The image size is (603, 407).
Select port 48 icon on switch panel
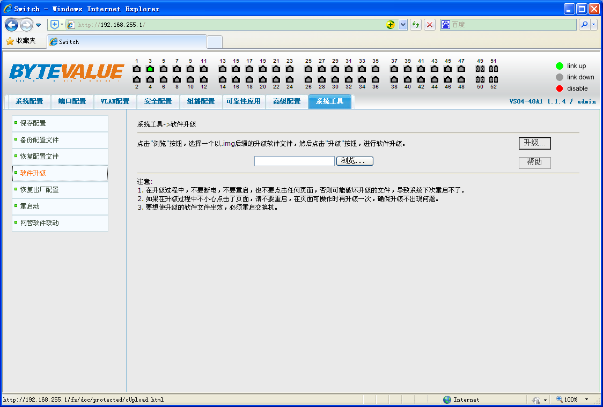pyautogui.click(x=461, y=79)
